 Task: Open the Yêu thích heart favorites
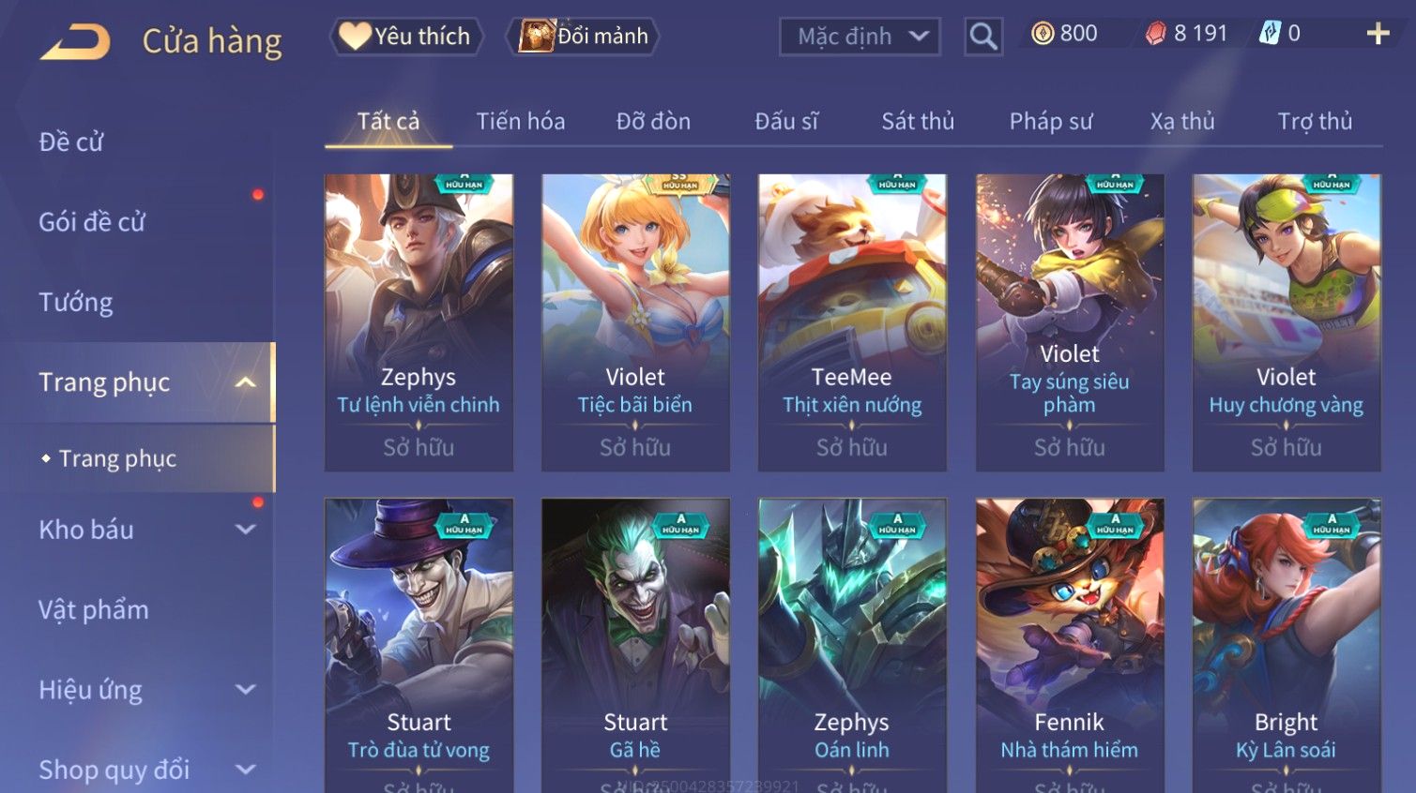pos(405,37)
